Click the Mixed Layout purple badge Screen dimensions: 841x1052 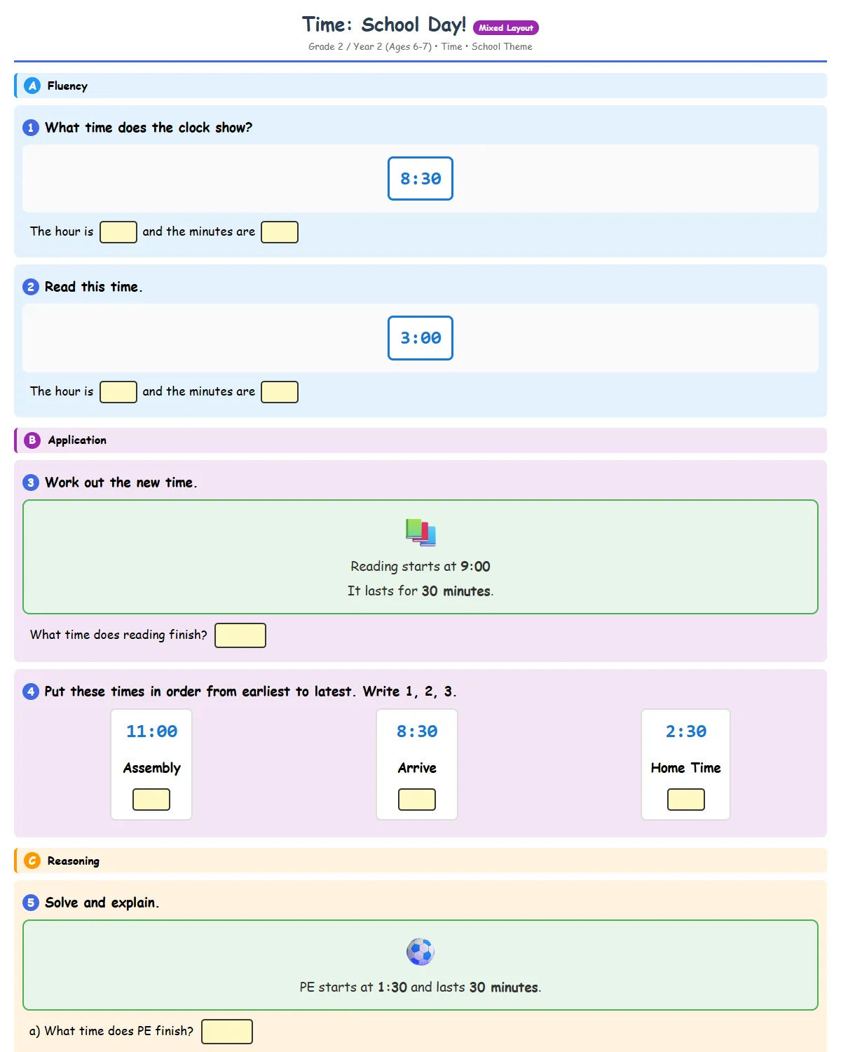[x=506, y=27]
